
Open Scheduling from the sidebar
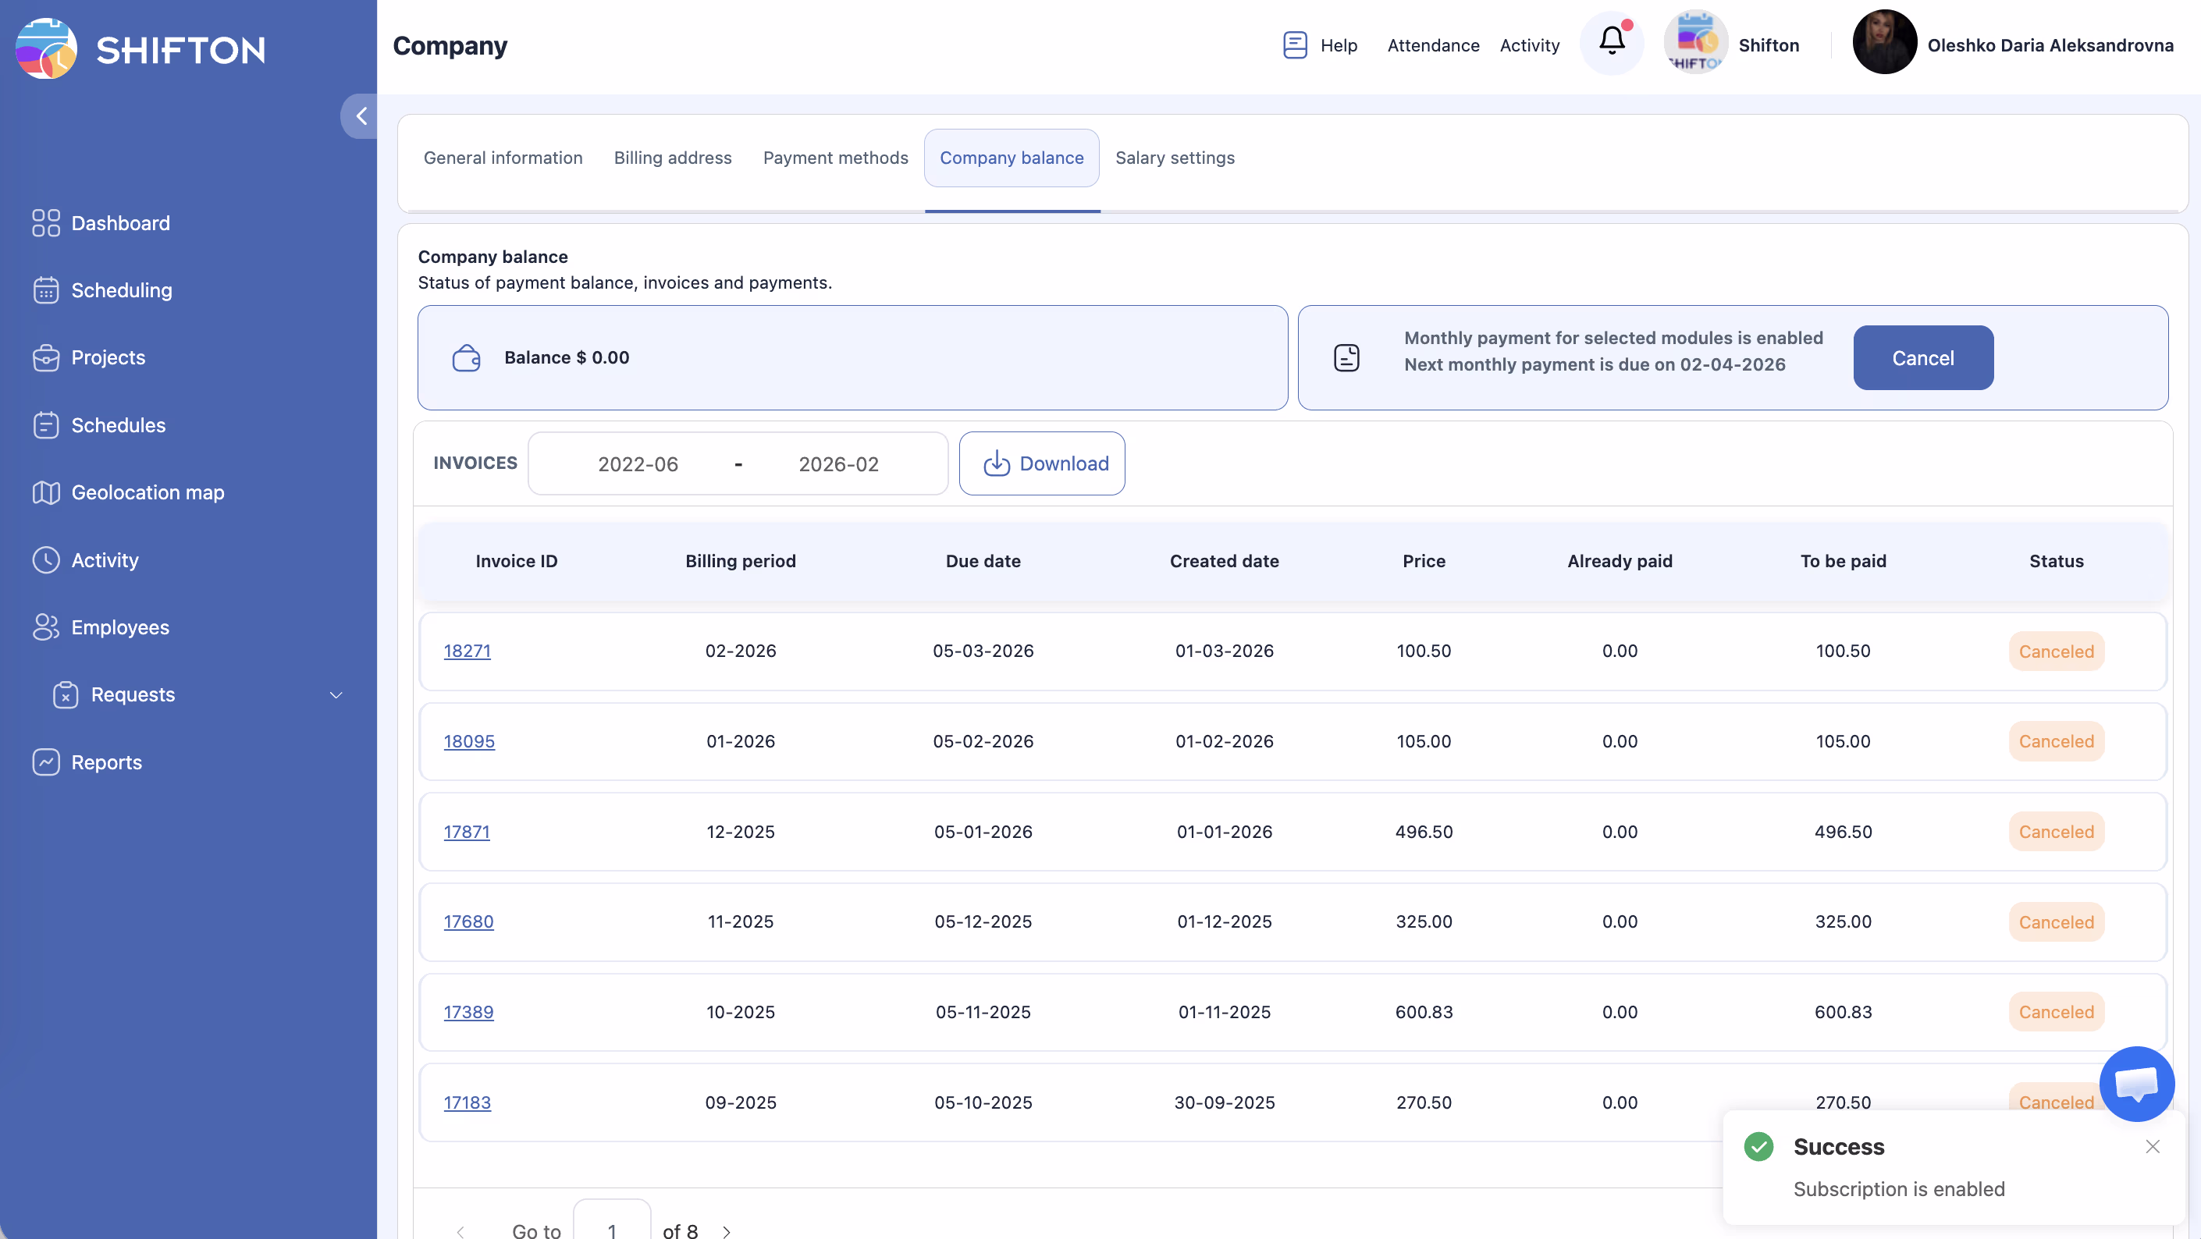tap(121, 290)
